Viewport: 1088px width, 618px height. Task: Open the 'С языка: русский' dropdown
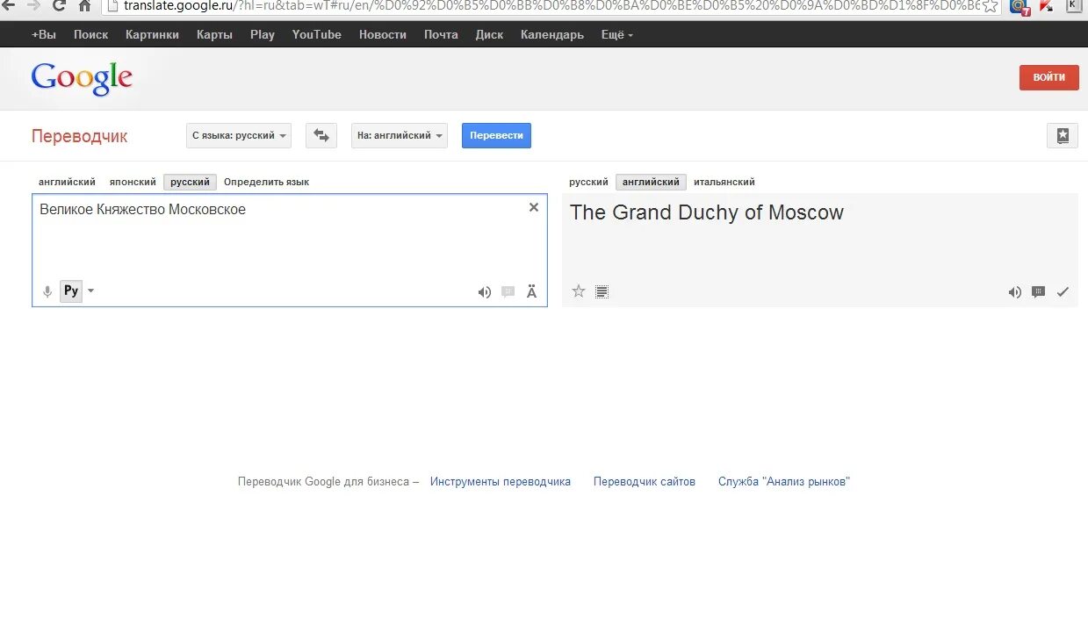(x=239, y=135)
